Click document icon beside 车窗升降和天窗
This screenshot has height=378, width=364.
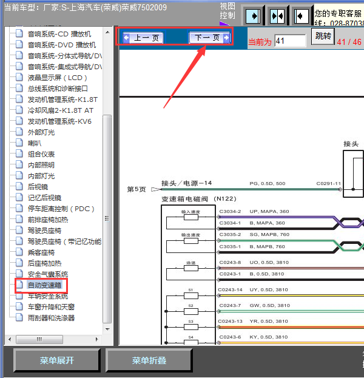pyautogui.click(x=19, y=306)
